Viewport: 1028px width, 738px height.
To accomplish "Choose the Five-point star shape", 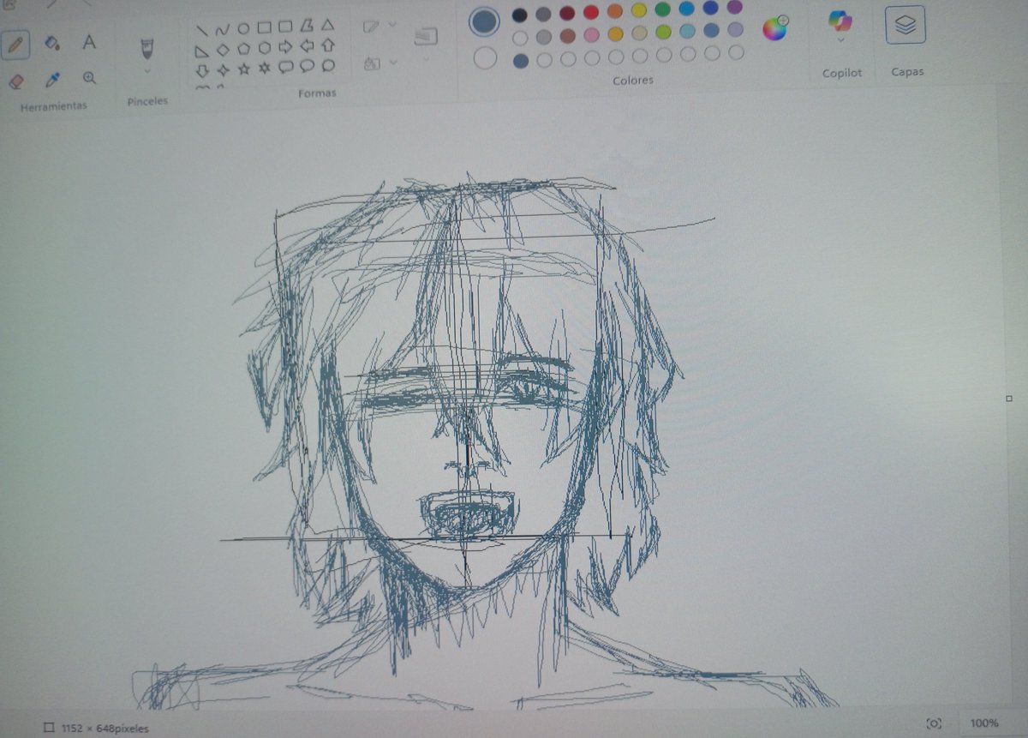I will click(244, 69).
